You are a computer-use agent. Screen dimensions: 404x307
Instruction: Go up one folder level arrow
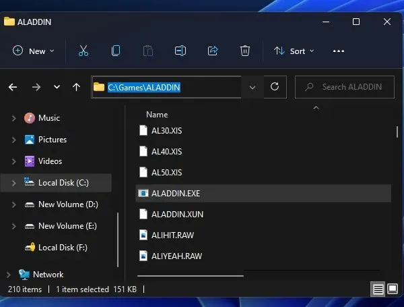click(76, 87)
